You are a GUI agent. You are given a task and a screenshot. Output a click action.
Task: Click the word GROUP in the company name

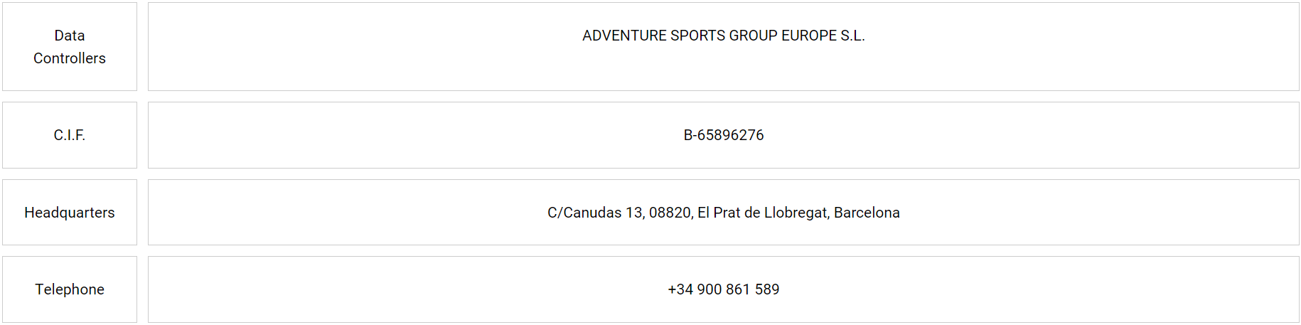[x=753, y=36]
